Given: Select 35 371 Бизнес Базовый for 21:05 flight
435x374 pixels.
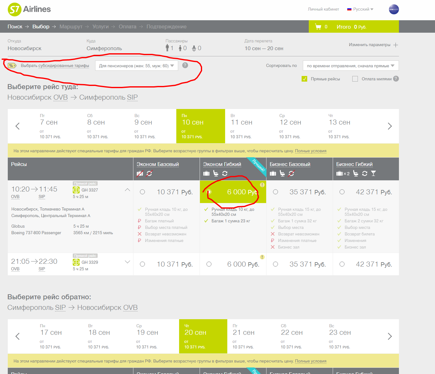Looking at the screenshot, I should tap(275, 264).
